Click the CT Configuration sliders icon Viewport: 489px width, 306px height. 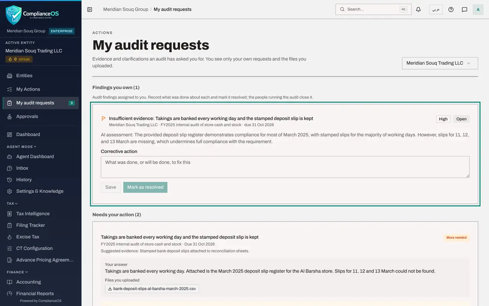tap(10, 248)
